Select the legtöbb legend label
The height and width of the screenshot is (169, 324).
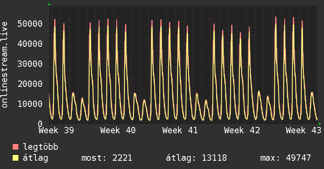pos(40,147)
